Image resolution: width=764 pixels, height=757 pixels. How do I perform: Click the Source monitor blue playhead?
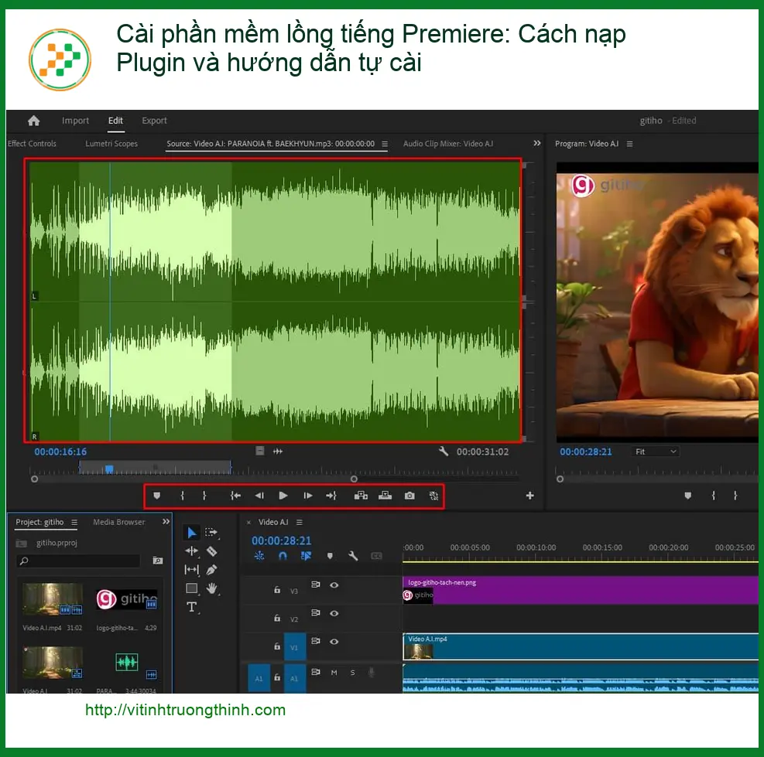109,469
